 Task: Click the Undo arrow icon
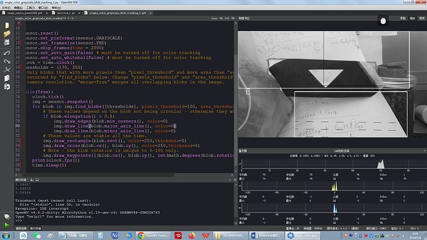coord(7,53)
